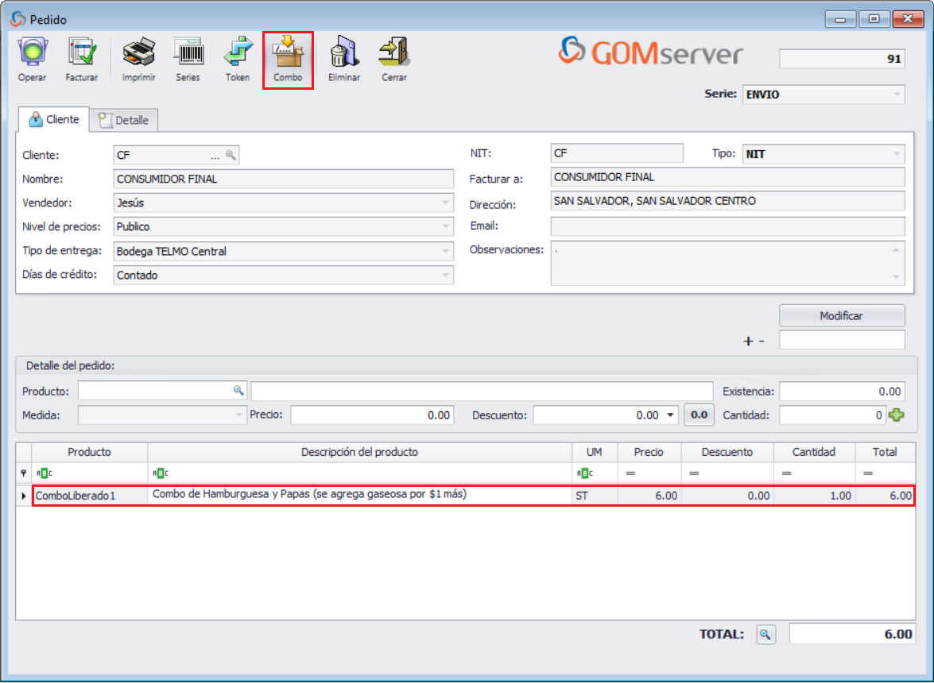
Task: Click magnifier icon beside TOTAL
Action: pos(765,634)
